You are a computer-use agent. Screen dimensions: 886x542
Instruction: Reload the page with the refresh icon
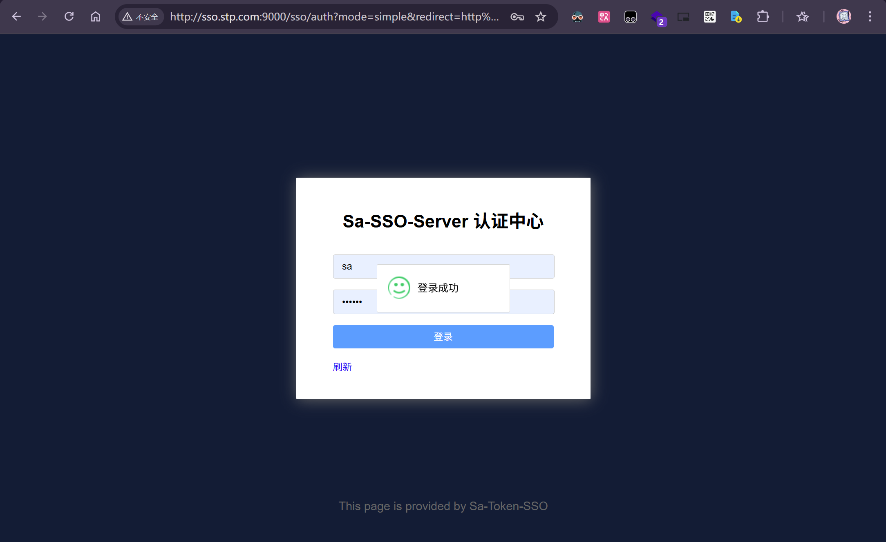(69, 17)
